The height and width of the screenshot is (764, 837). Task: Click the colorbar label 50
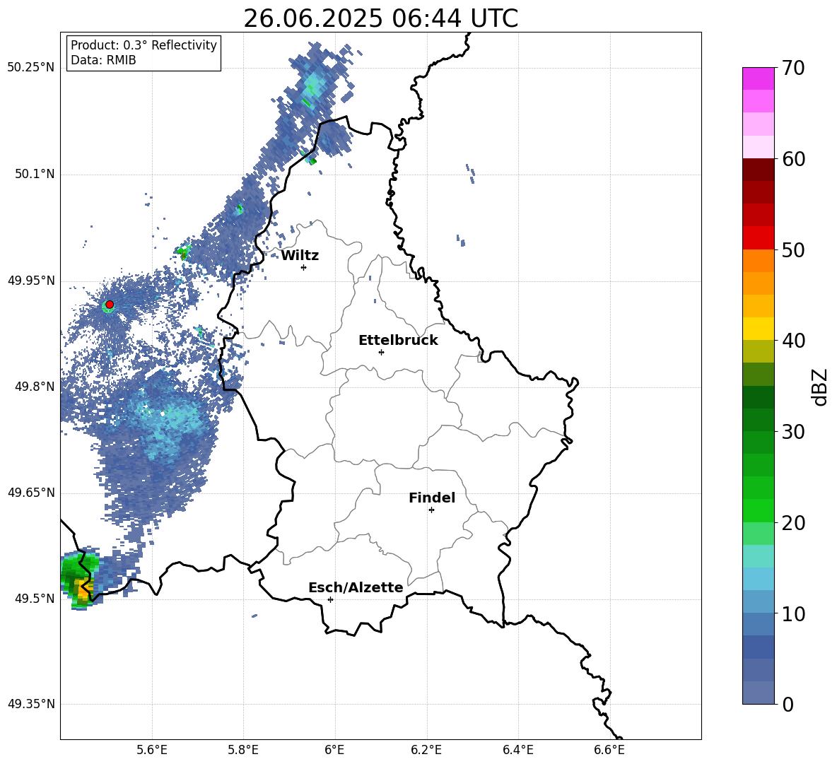click(793, 250)
